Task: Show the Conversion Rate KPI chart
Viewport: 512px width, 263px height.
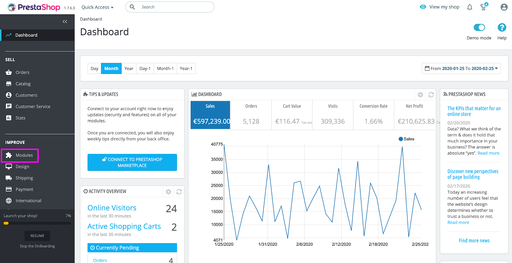Action: pos(373,115)
